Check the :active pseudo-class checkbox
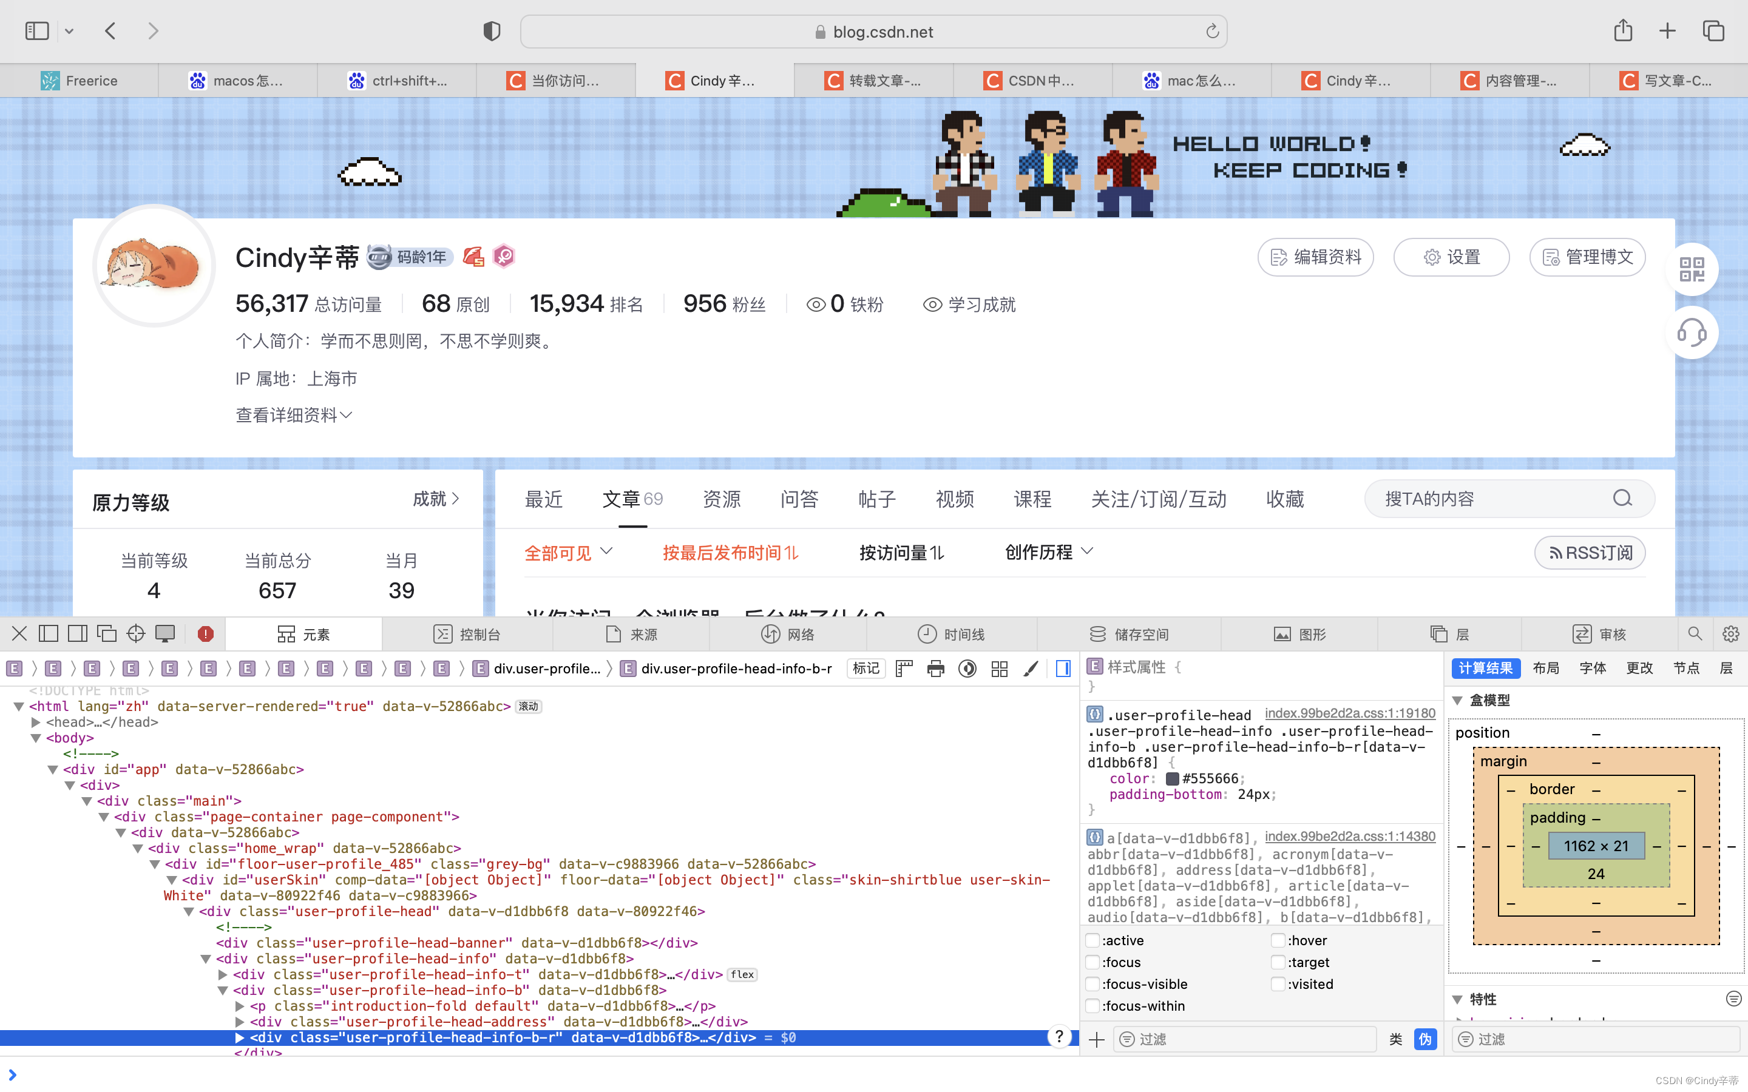This screenshot has width=1748, height=1092. coord(1093,940)
